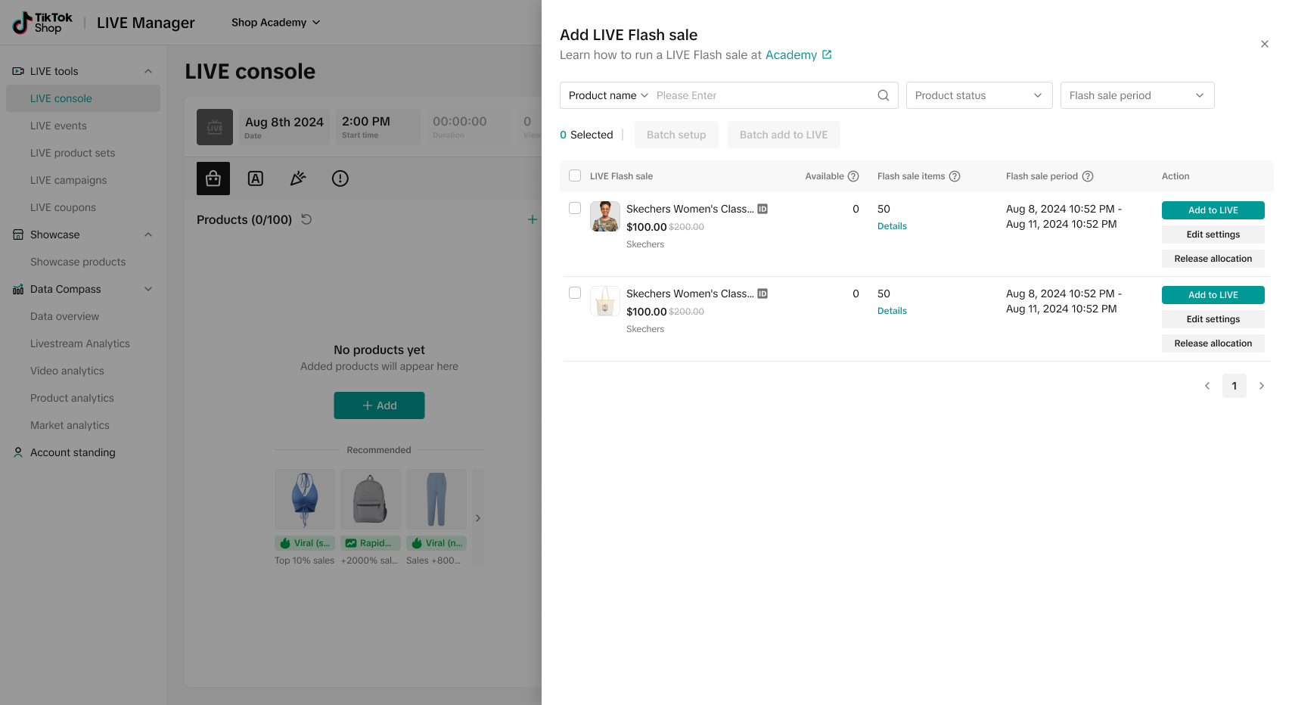Open the Product status dropdown
Image resolution: width=1292 pixels, height=705 pixels.
[x=979, y=95]
